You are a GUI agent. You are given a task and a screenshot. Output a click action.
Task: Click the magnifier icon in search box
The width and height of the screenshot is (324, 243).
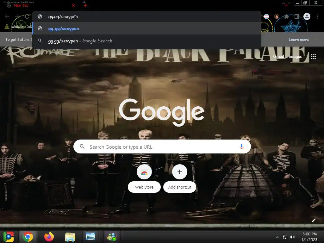tap(82, 146)
